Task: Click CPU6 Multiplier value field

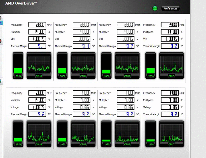Action: [126, 100]
